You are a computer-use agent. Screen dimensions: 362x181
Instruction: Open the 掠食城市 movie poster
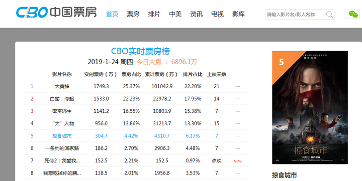(x=310, y=107)
